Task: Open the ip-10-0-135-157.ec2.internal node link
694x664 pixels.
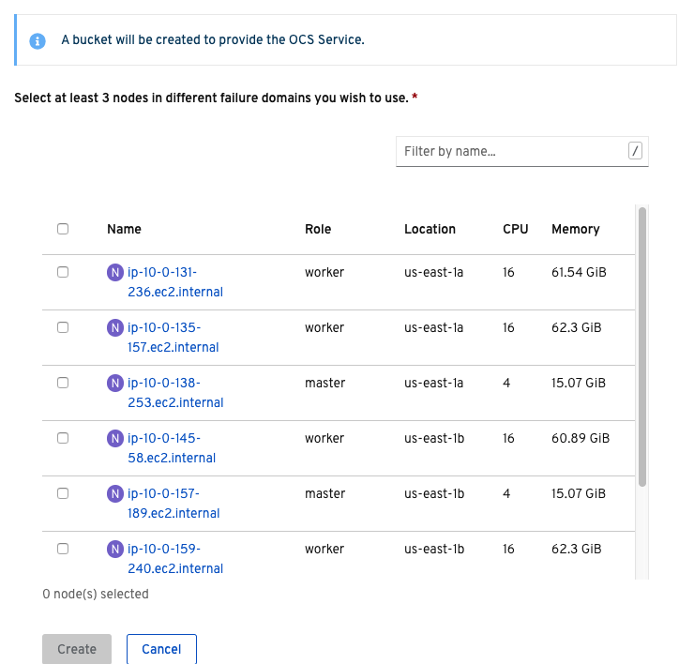Action: coord(173,338)
